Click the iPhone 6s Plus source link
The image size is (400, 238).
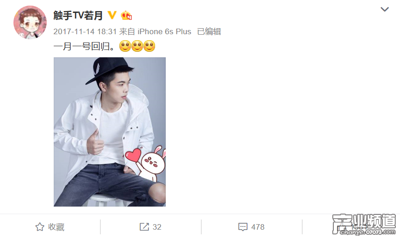(164, 31)
